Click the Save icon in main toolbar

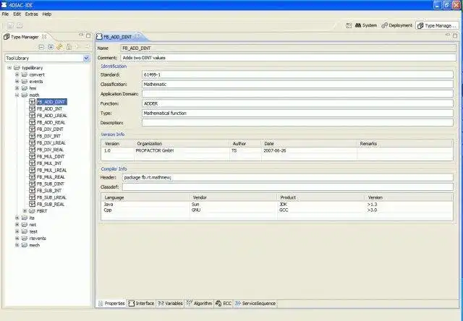(11, 26)
